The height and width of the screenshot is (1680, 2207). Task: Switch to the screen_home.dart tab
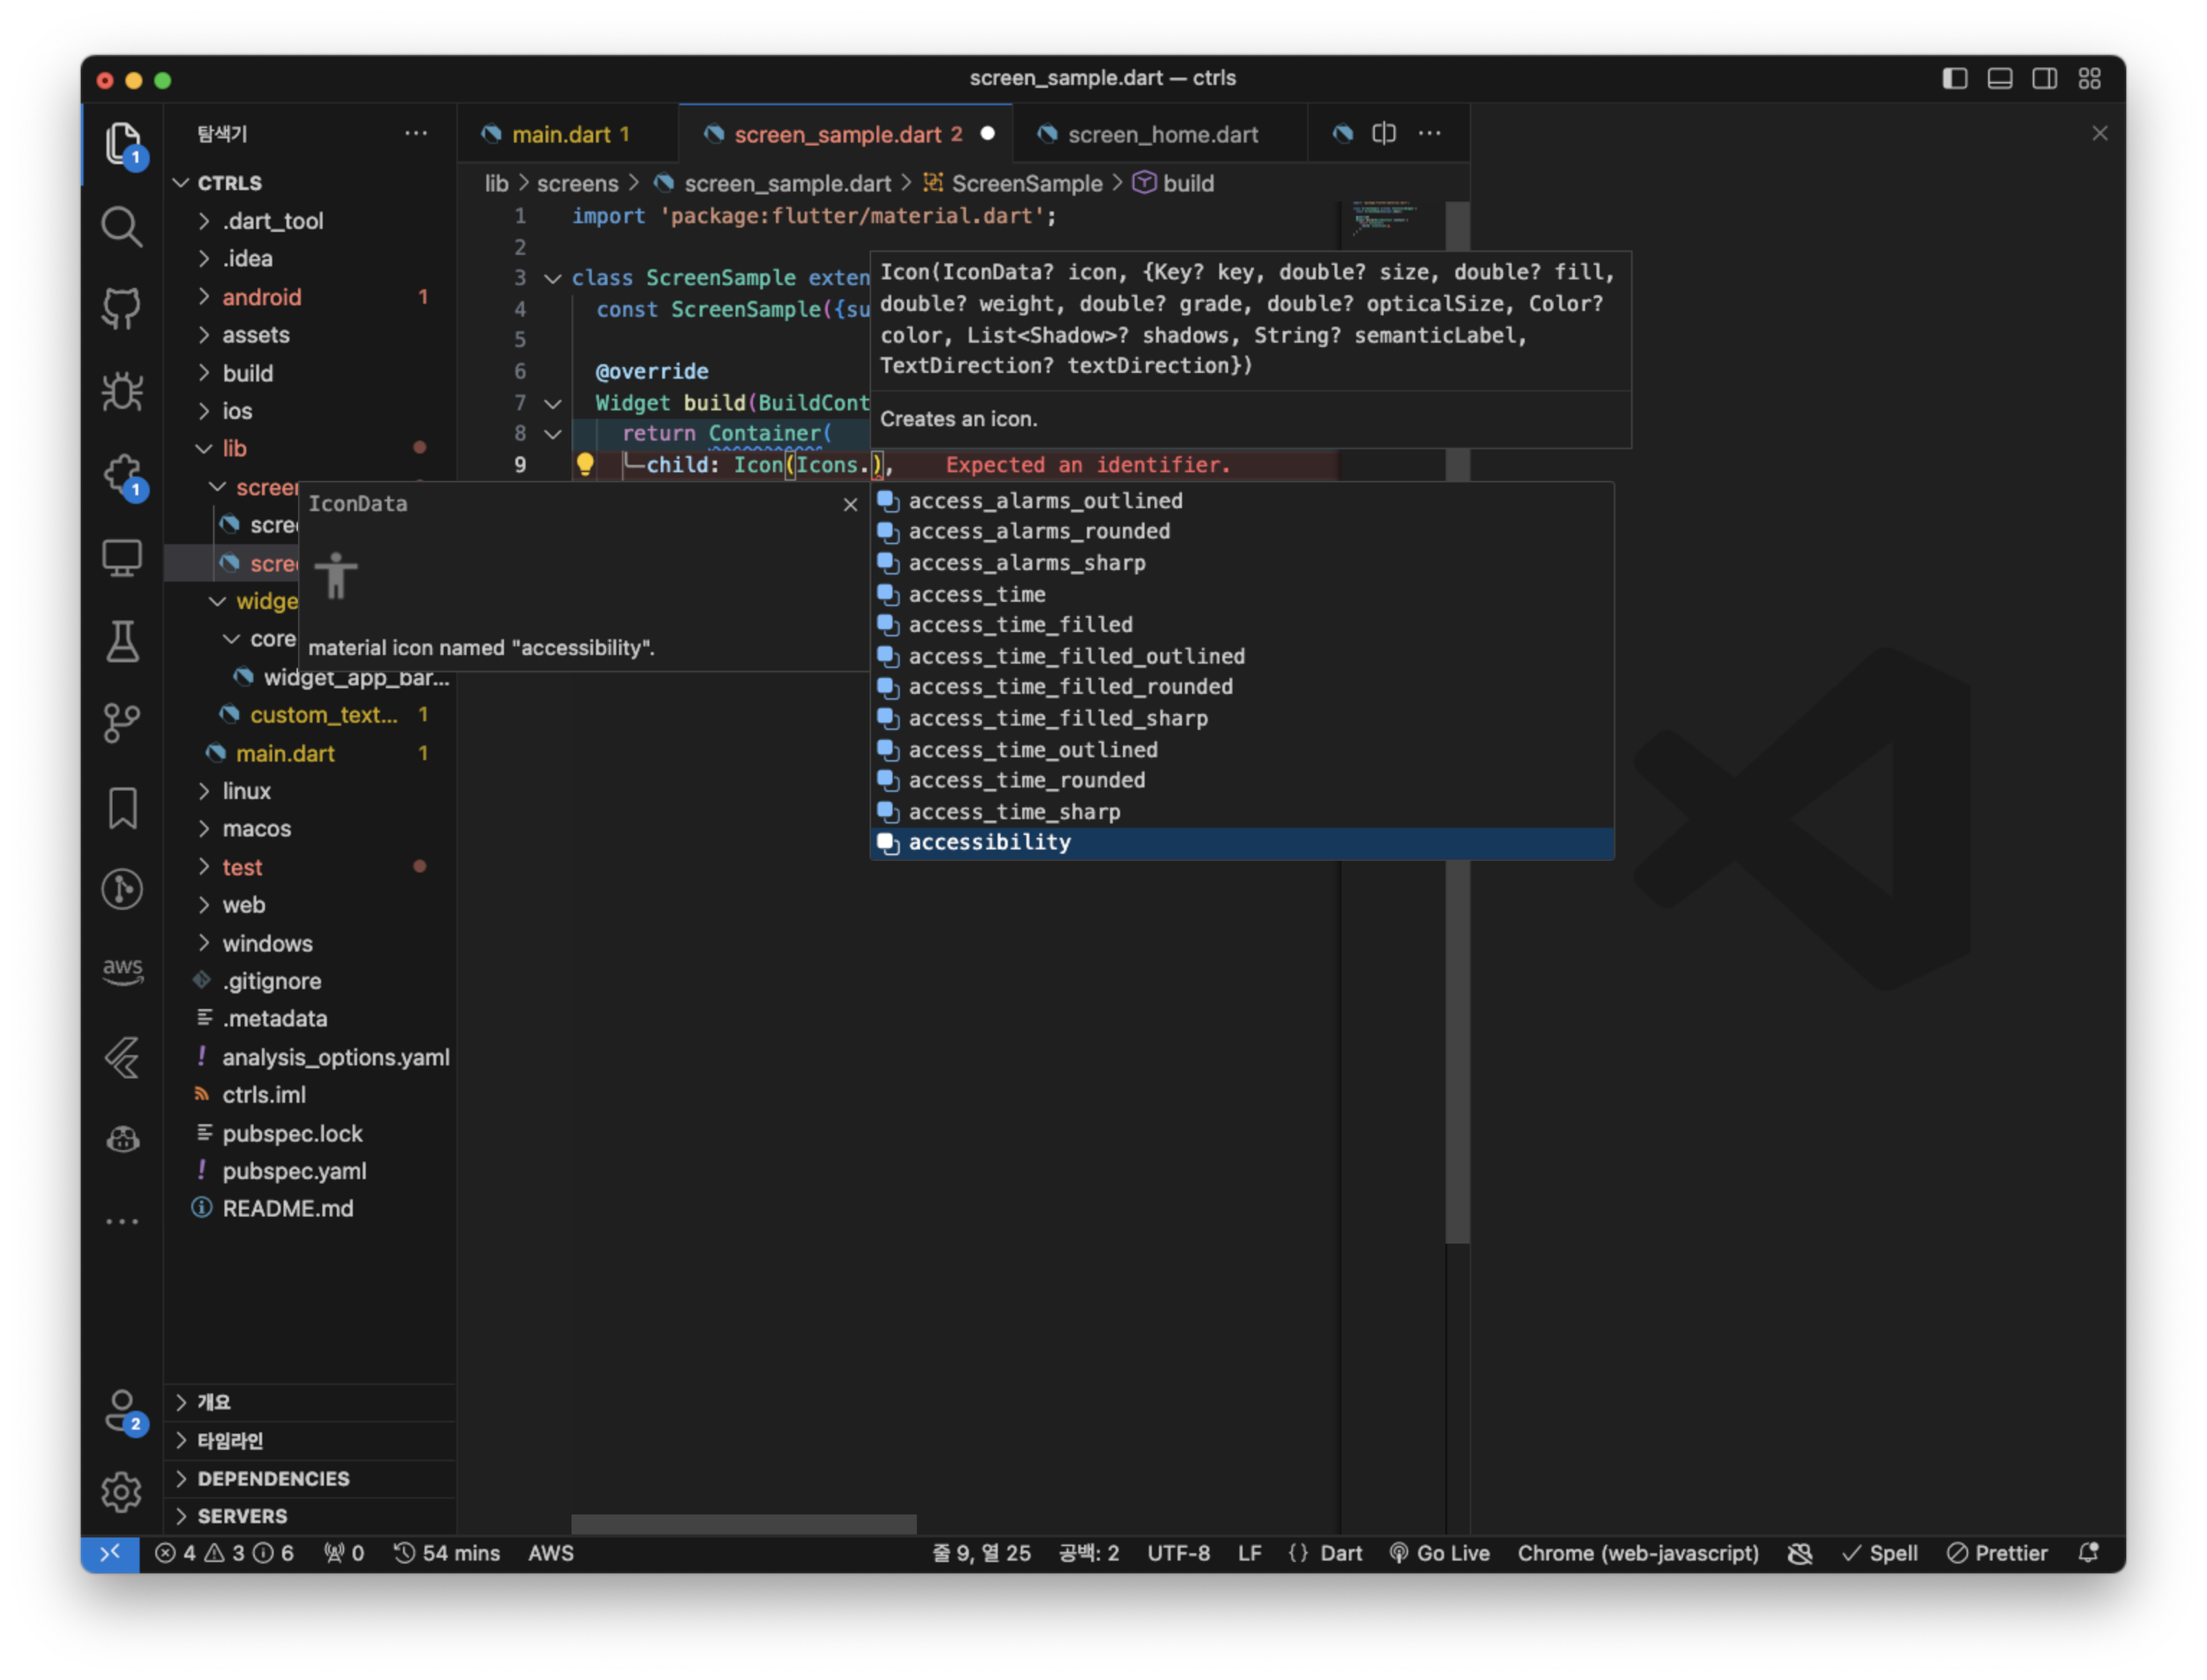[x=1162, y=134]
